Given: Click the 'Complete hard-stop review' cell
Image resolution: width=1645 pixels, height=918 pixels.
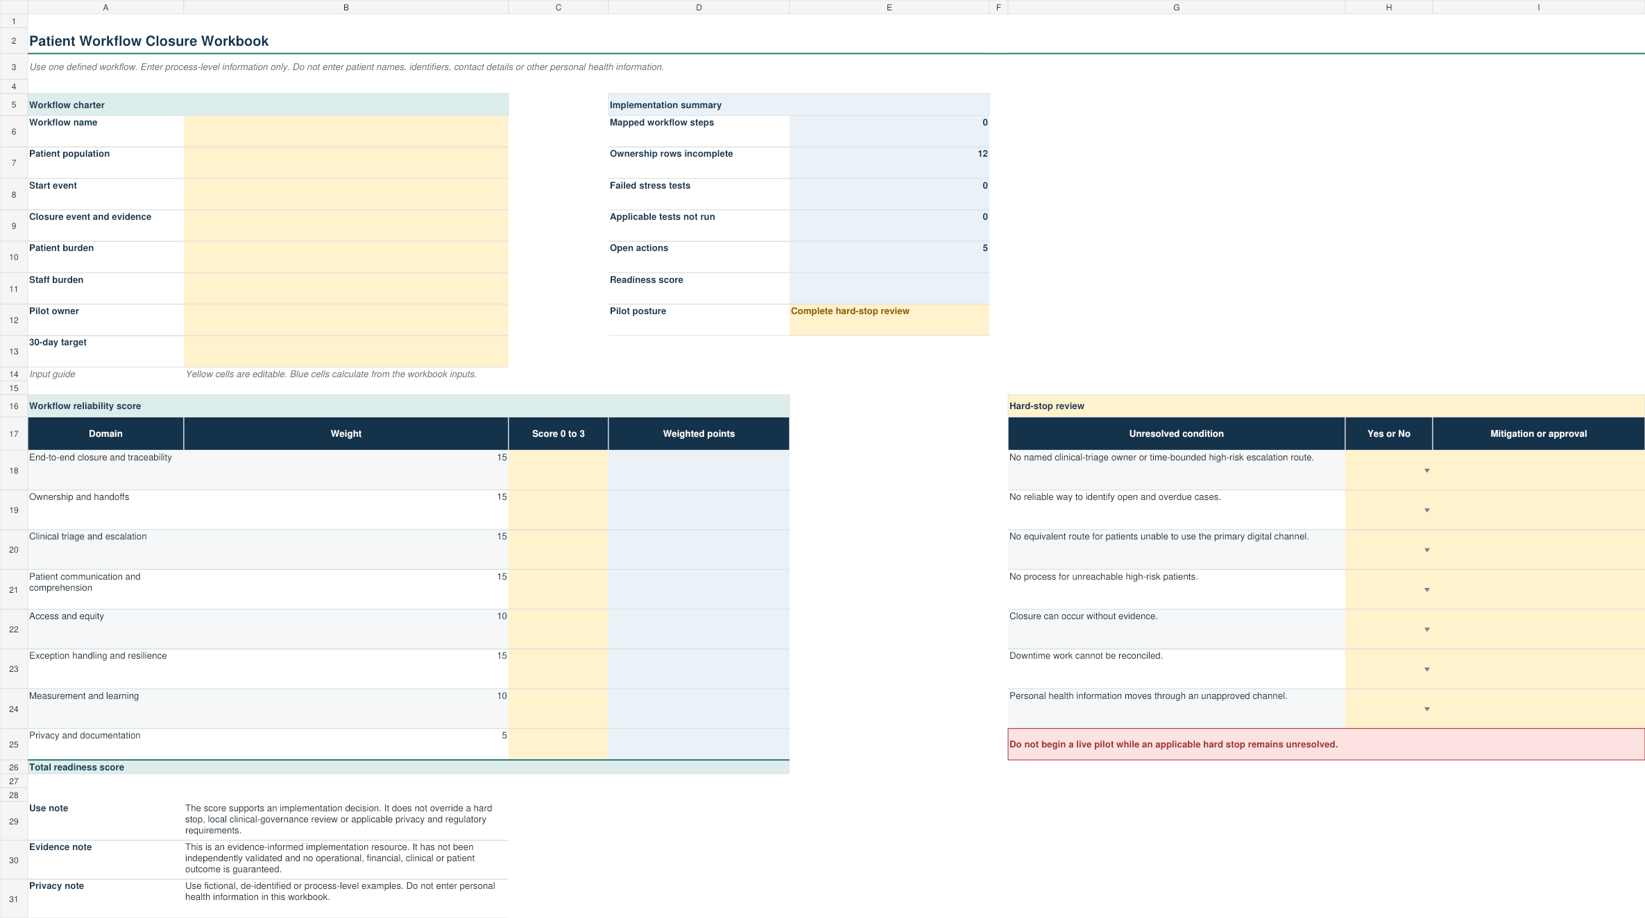Looking at the screenshot, I should 889,320.
